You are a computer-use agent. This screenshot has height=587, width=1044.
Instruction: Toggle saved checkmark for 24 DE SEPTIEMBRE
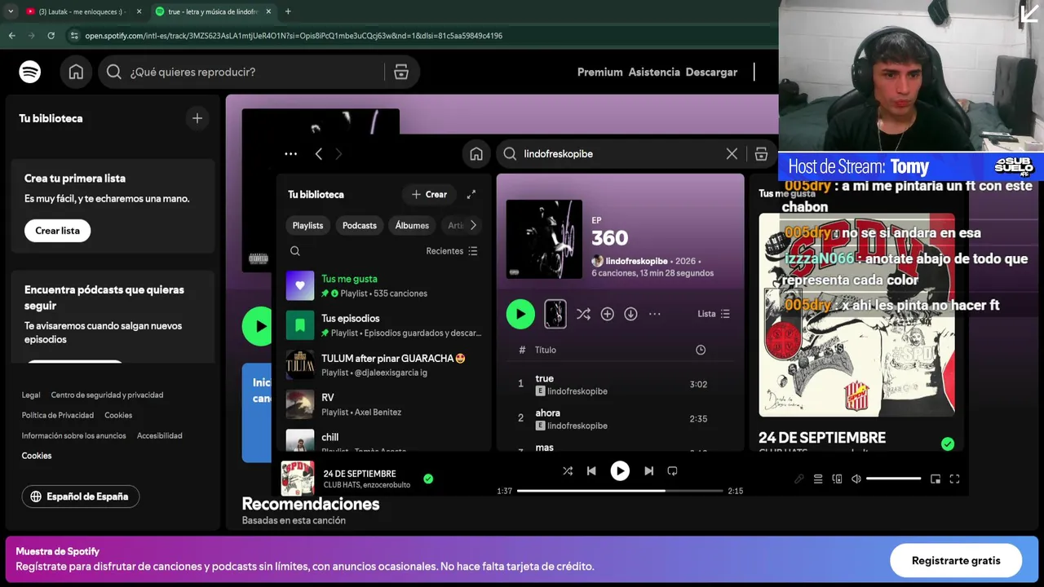pyautogui.click(x=428, y=479)
